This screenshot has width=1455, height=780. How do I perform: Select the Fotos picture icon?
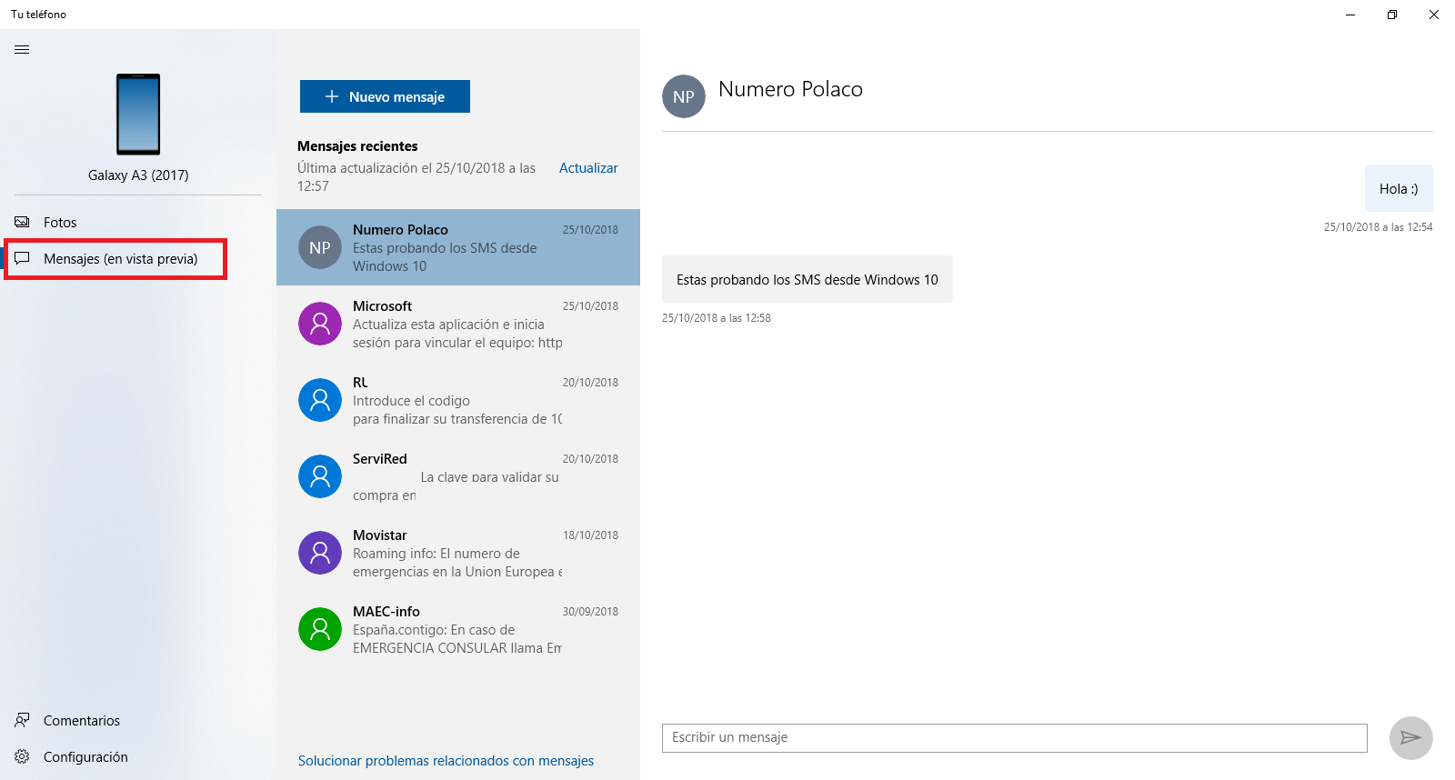click(x=22, y=222)
